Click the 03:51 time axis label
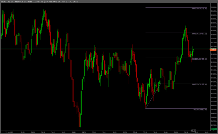218x134 pixels. 23,132
